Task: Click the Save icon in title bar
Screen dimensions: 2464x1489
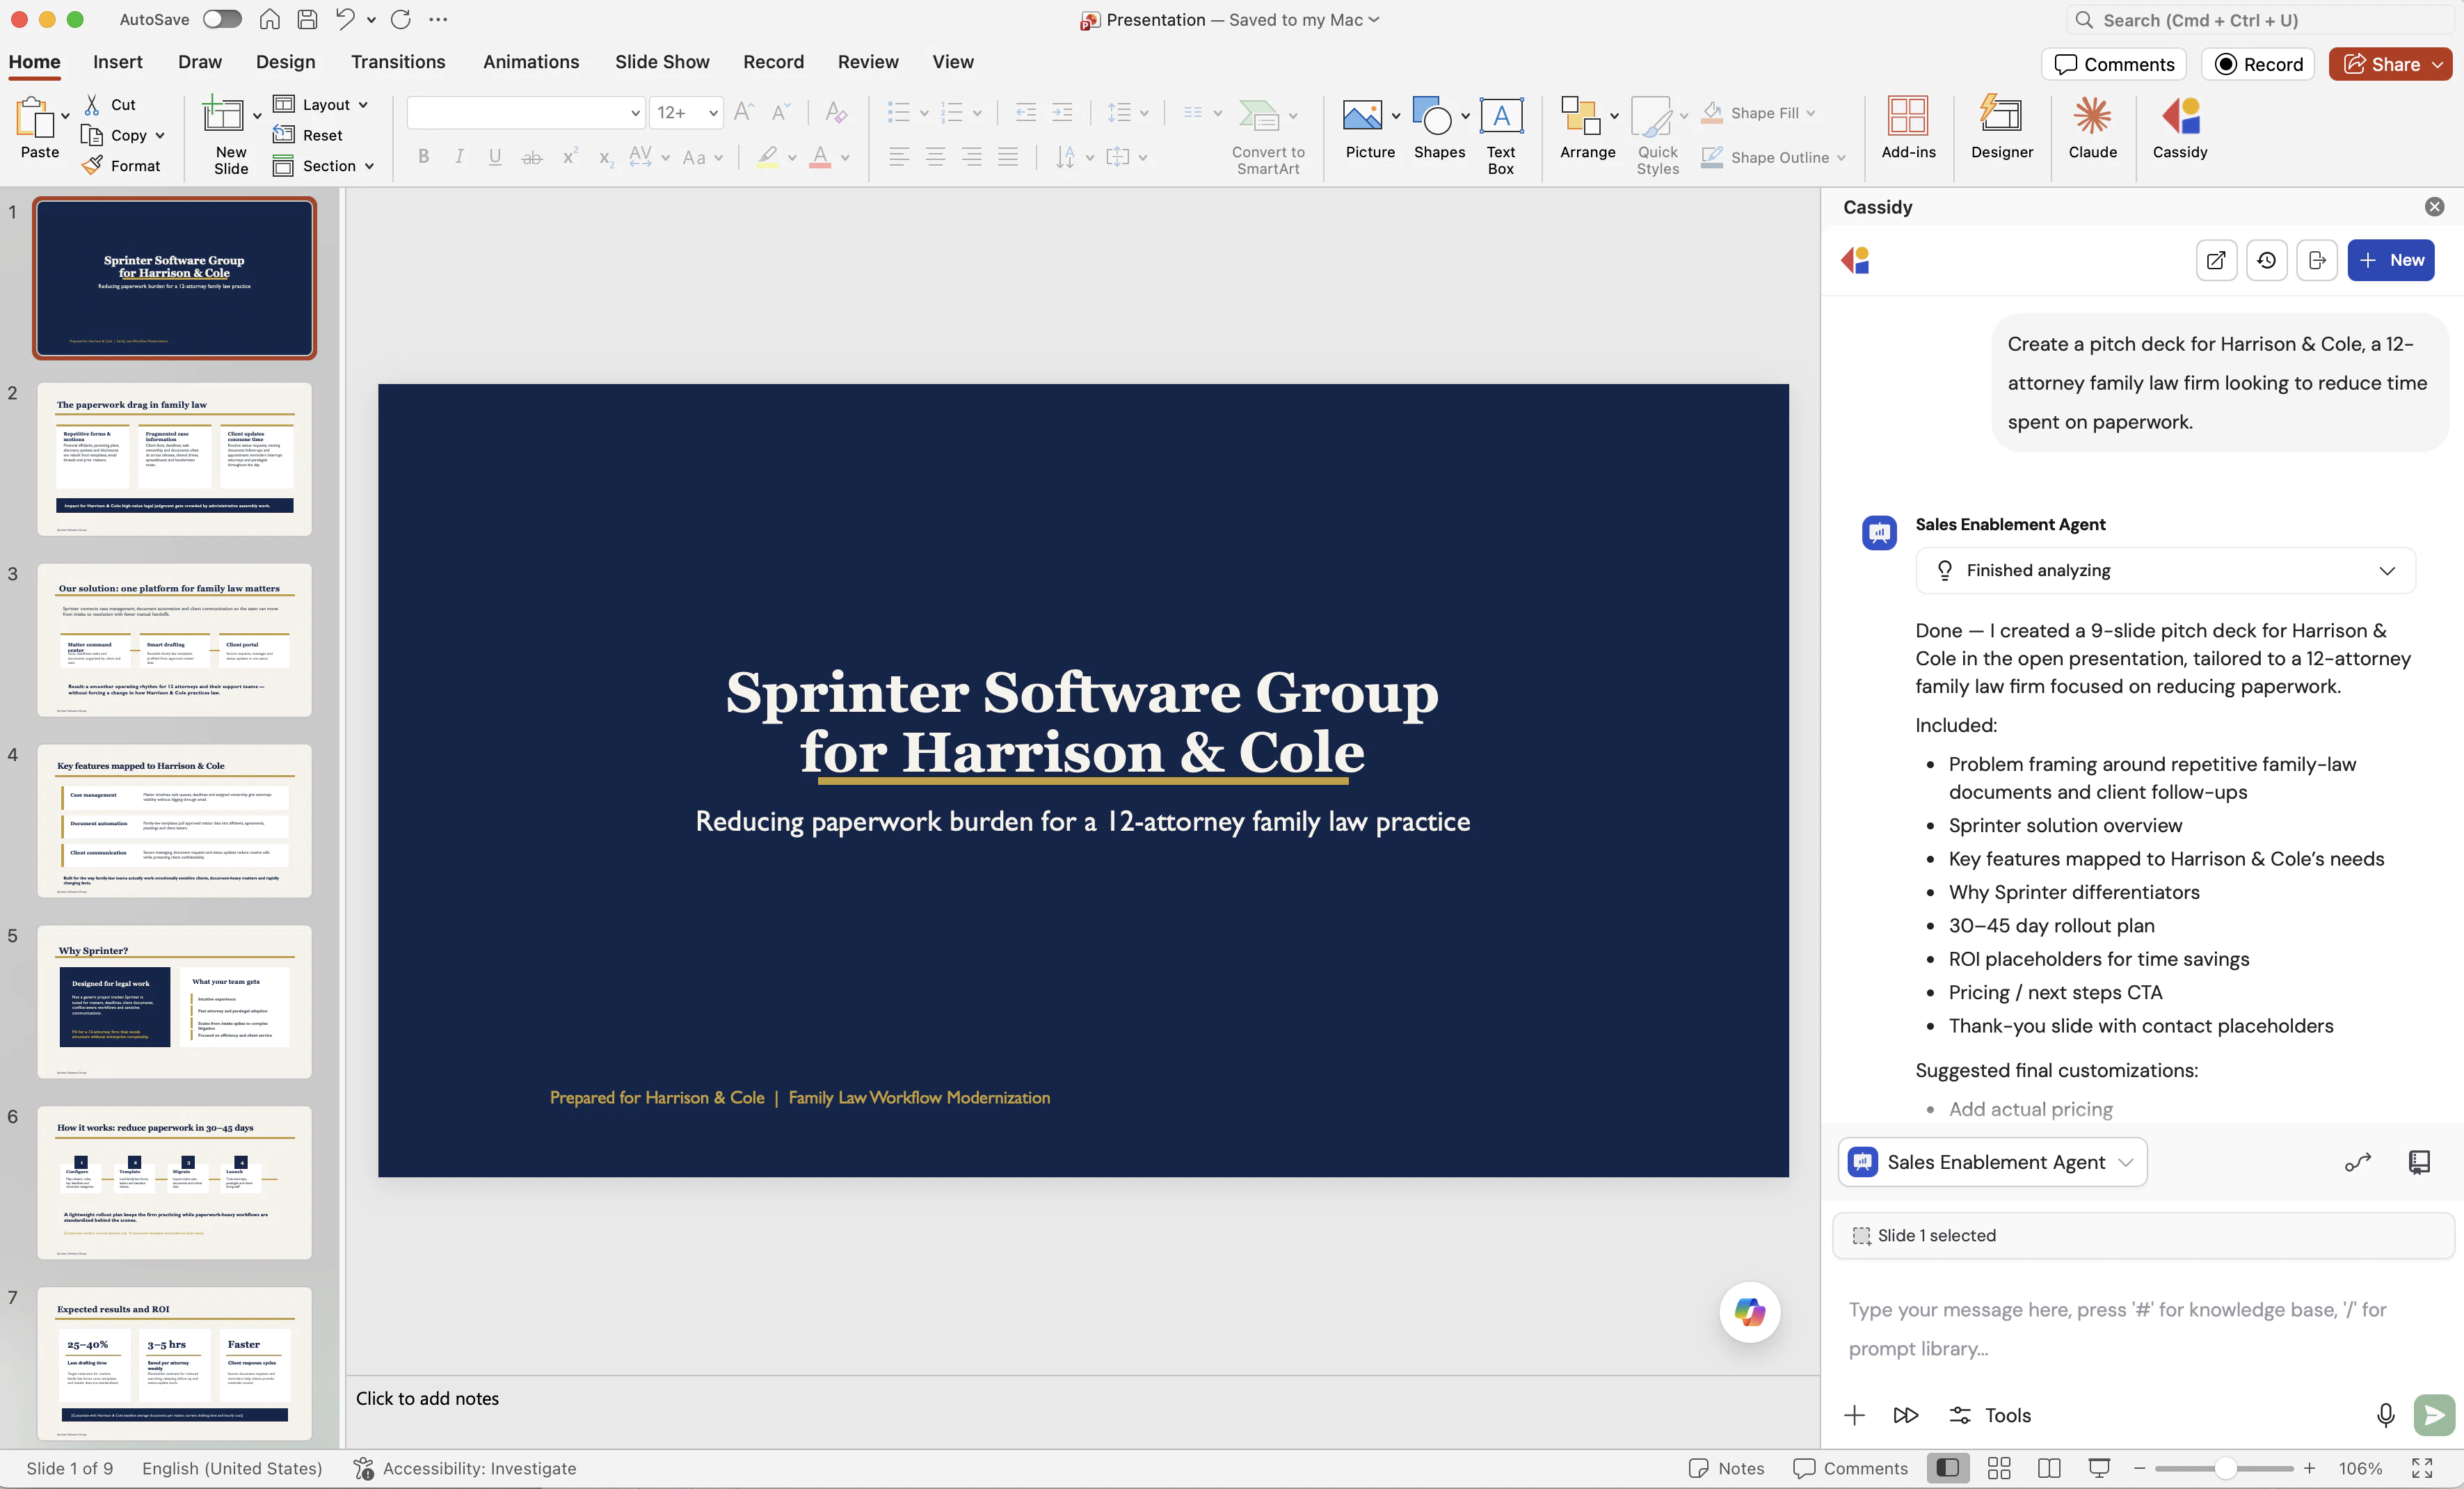Action: click(308, 19)
